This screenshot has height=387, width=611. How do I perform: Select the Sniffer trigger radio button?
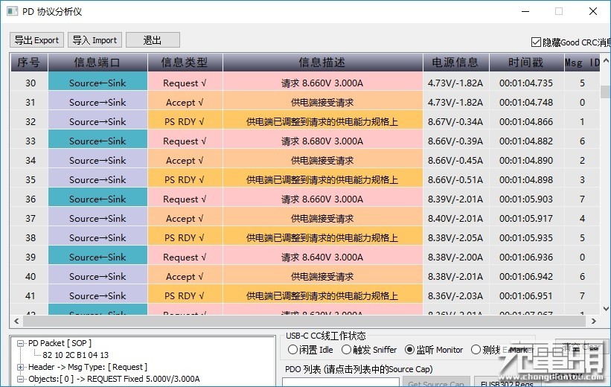346,350
